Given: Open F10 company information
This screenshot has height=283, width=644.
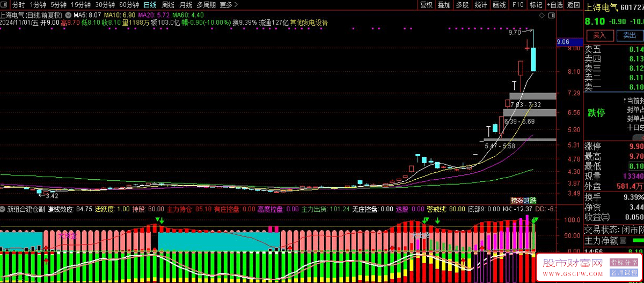Looking at the screenshot, I should click(518, 5).
